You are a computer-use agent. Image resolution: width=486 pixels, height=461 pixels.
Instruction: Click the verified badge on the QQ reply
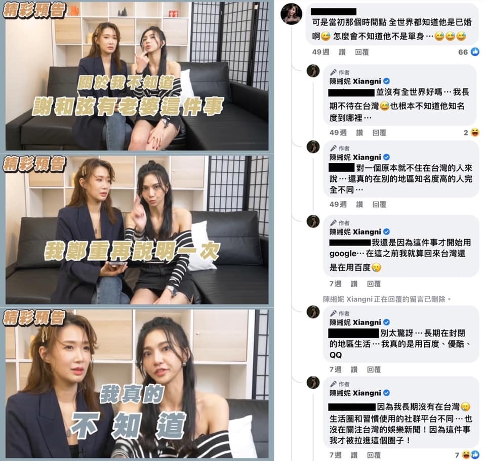386,322
